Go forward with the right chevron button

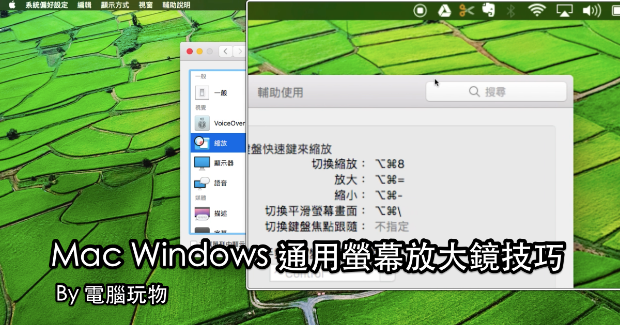239,51
